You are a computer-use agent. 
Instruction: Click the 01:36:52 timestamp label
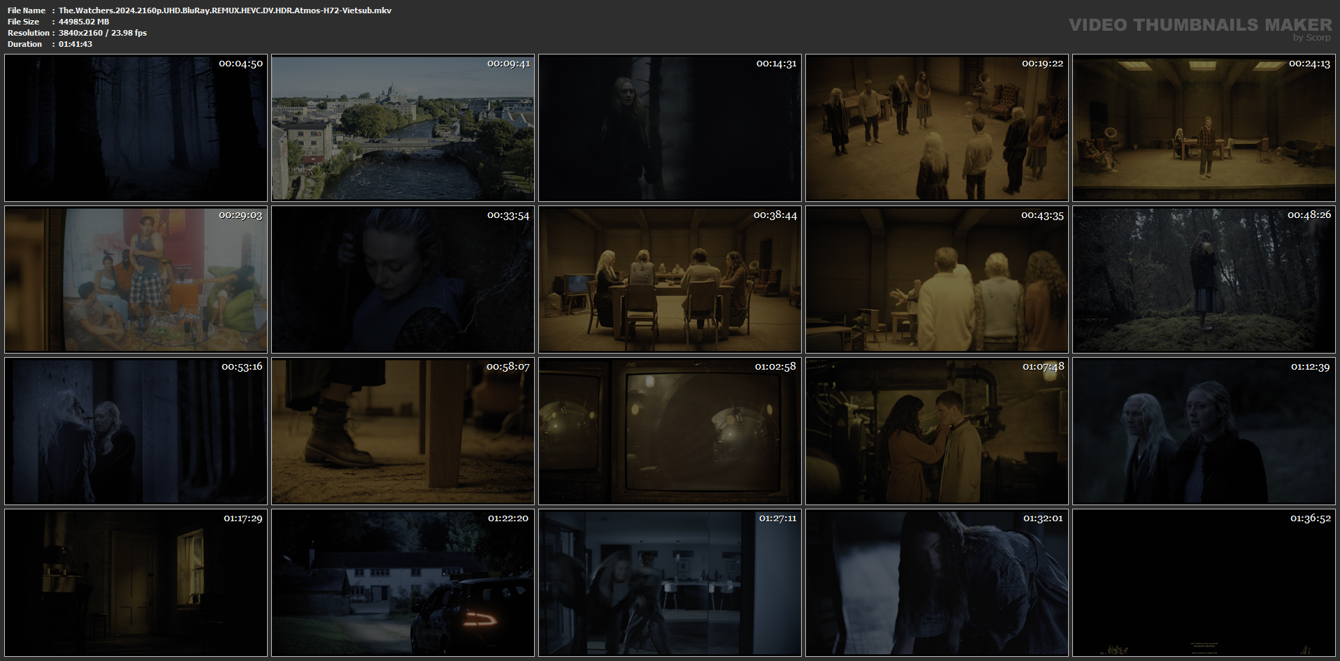click(1311, 518)
